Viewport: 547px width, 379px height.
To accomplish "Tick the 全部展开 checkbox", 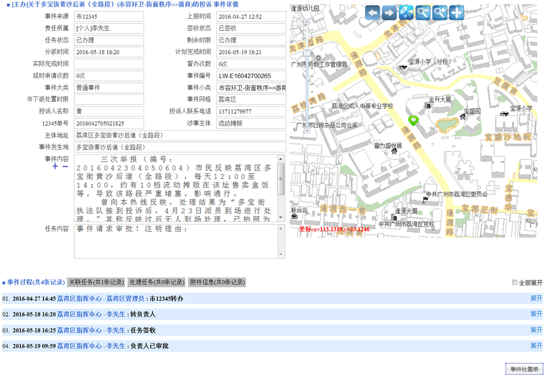I will pos(515,282).
